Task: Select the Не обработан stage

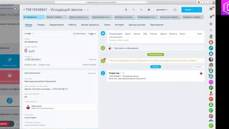Action: tap(34, 17)
